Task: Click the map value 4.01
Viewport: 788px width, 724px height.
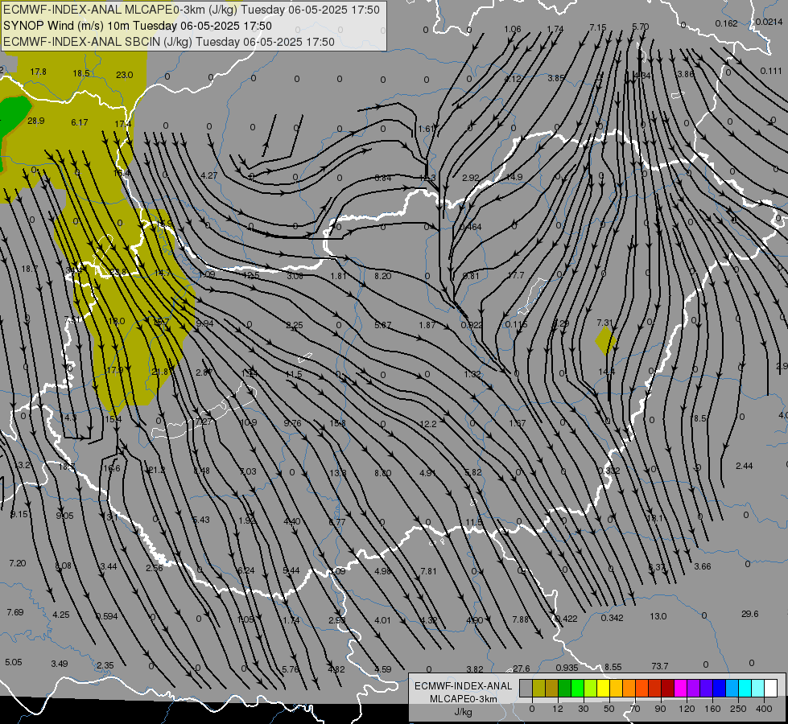Action: tap(382, 620)
